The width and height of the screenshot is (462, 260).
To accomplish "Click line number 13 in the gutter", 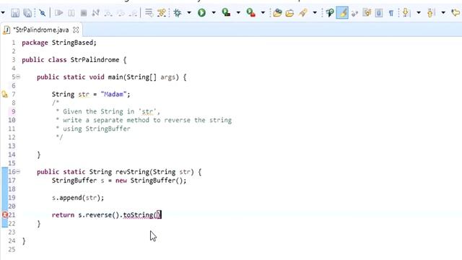I will pyautogui.click(x=12, y=146).
